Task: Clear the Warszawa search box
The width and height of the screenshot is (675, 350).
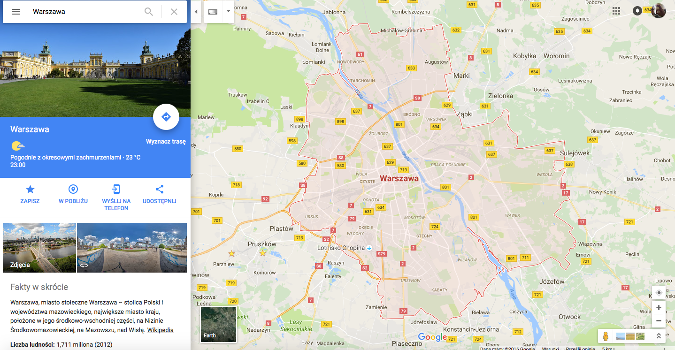Action: 174,12
